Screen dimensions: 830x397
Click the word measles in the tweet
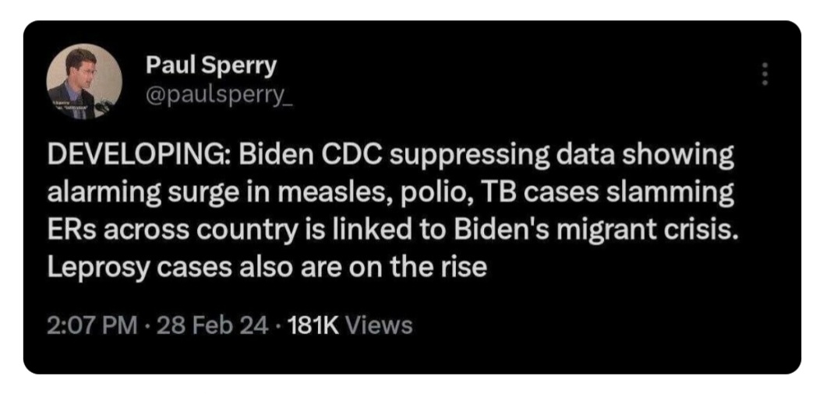(x=326, y=195)
